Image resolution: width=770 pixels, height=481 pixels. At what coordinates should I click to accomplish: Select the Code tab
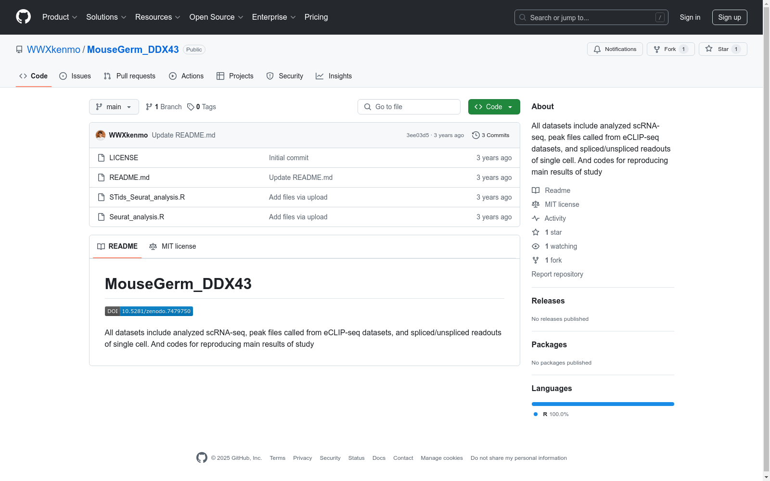pos(34,76)
